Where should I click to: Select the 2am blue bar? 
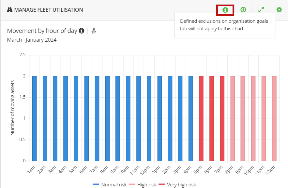click(45, 118)
